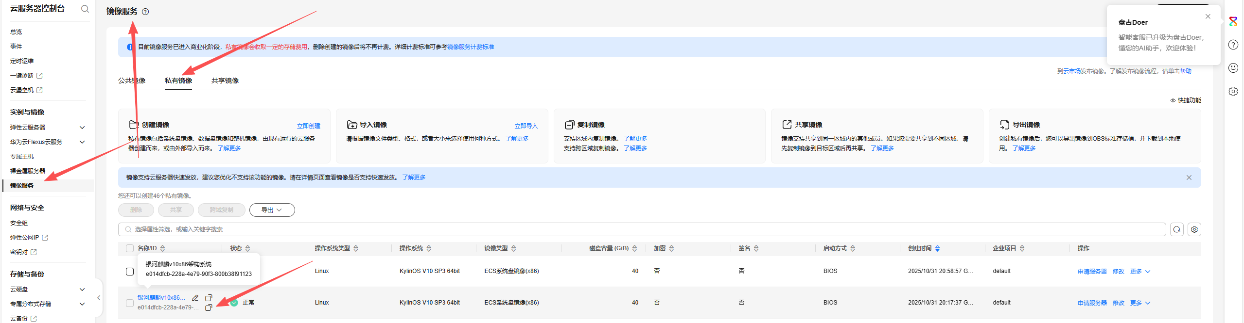Switch to the 公共镜像 tab

132,81
